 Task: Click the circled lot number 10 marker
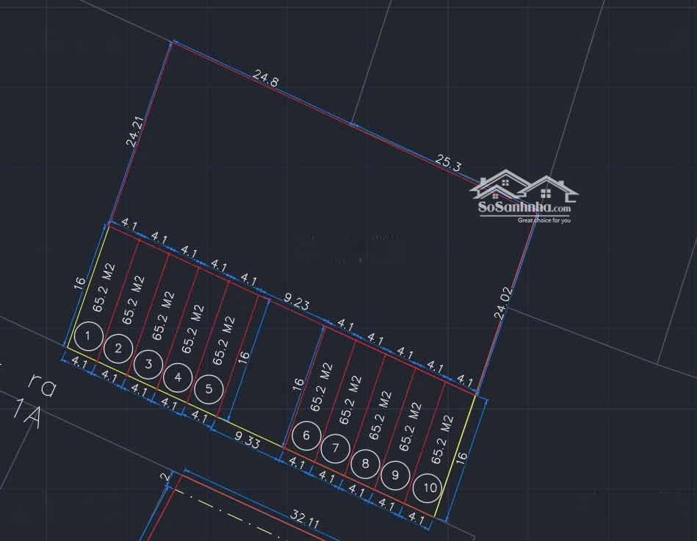tap(336, 449)
